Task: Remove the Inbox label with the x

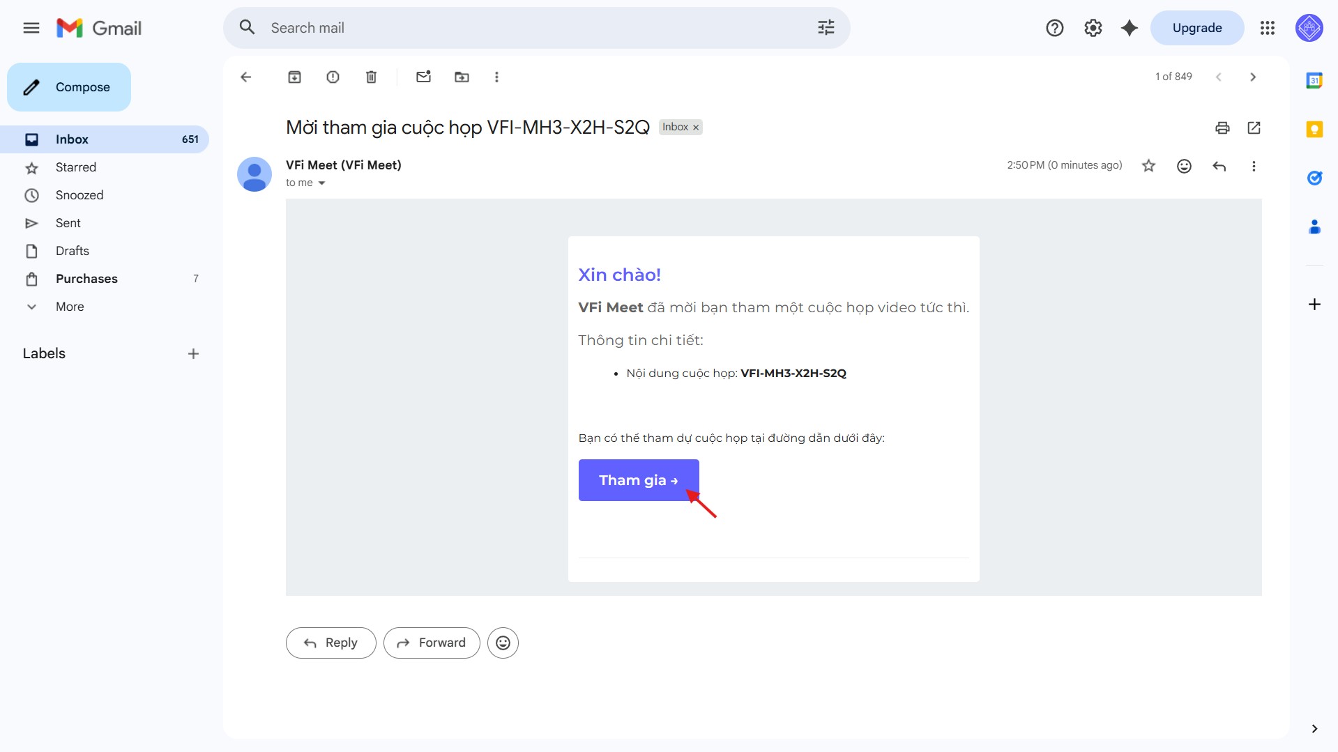Action: [x=695, y=128]
